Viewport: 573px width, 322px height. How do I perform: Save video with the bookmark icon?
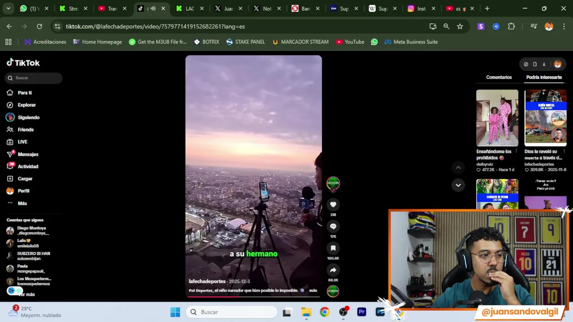coord(333,248)
